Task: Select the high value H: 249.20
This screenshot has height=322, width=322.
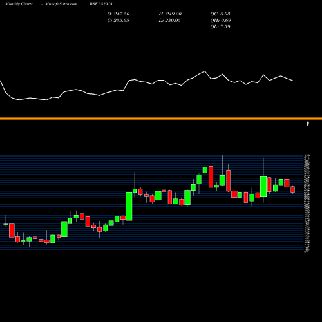Action: (x=170, y=14)
